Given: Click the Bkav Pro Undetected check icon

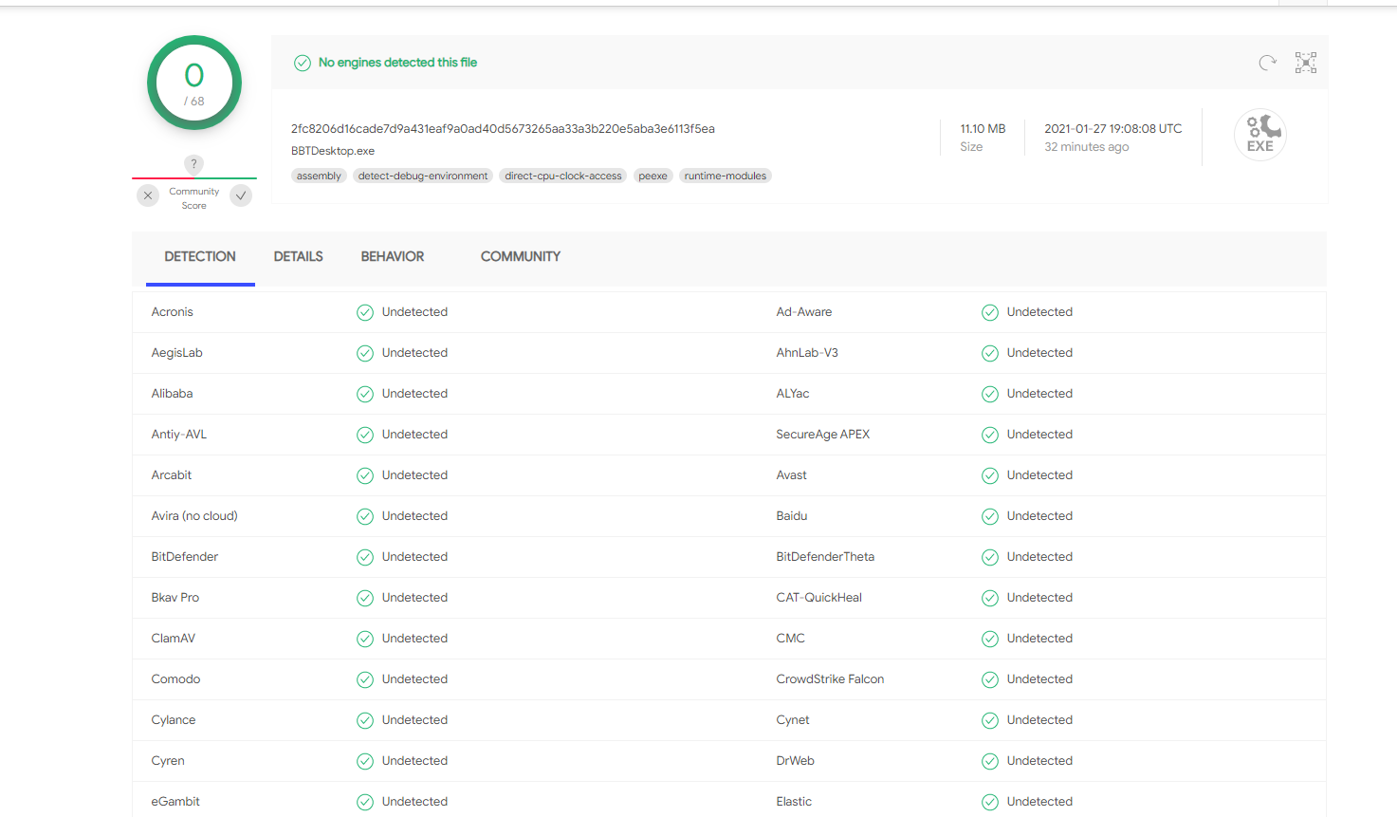Looking at the screenshot, I should tap(365, 598).
